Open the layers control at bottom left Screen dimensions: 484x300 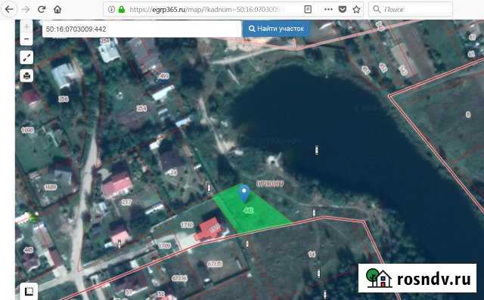point(29,291)
